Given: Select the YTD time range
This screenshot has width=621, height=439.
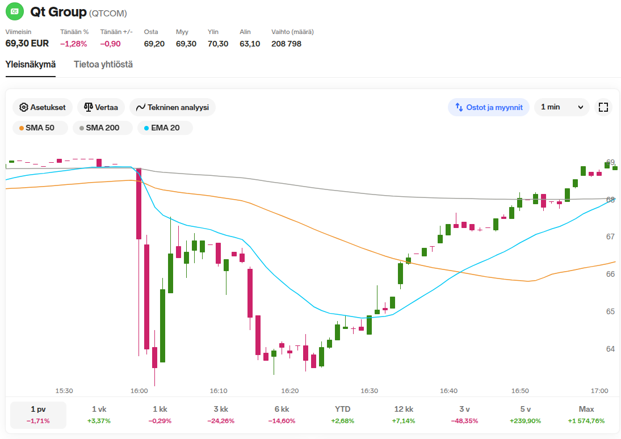Looking at the screenshot, I should [x=343, y=415].
